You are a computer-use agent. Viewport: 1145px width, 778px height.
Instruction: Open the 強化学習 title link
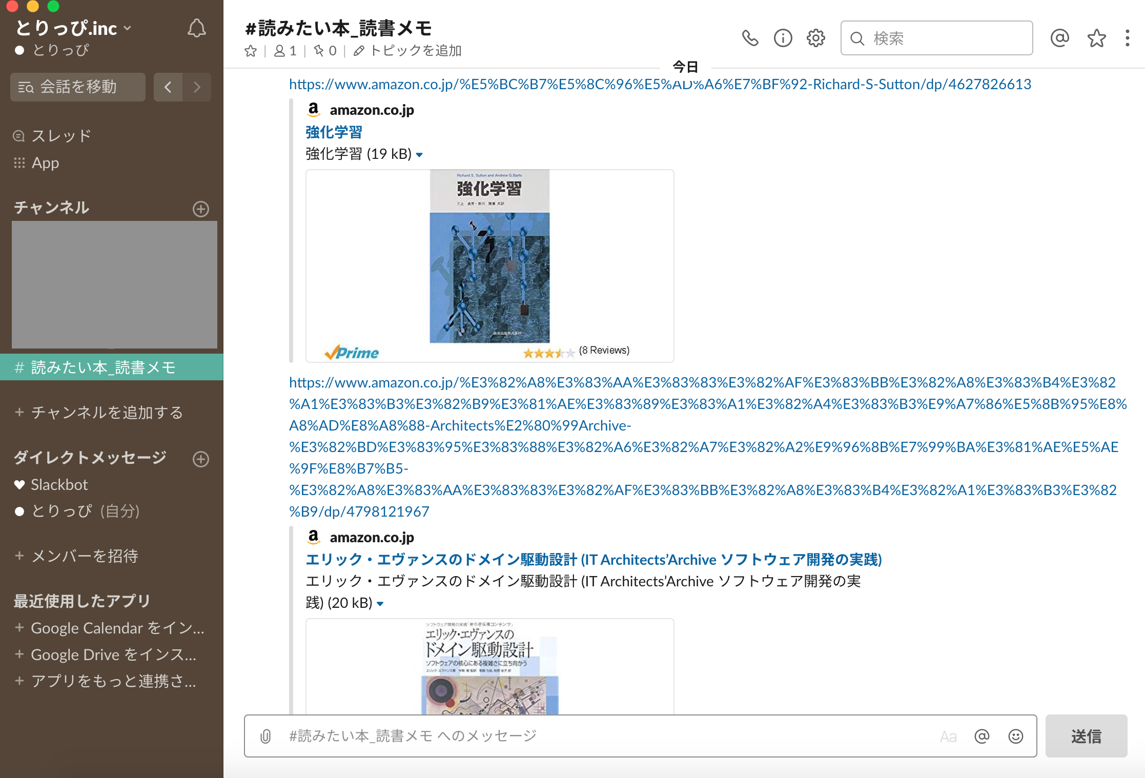coord(334,132)
